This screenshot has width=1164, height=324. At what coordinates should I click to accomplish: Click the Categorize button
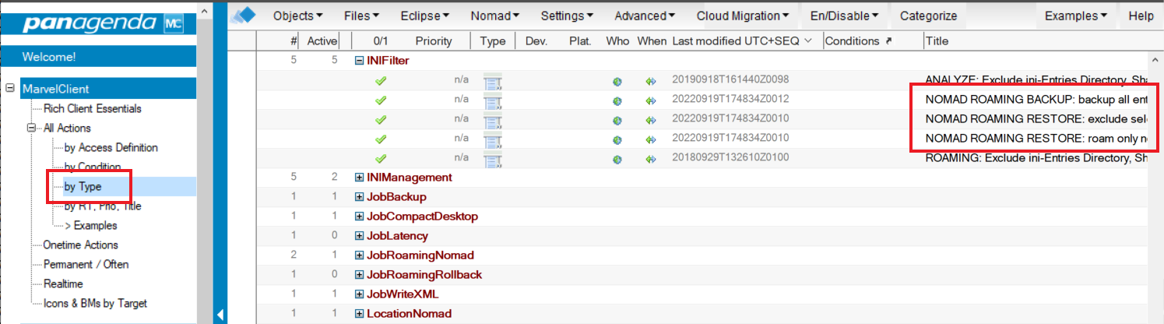point(928,16)
